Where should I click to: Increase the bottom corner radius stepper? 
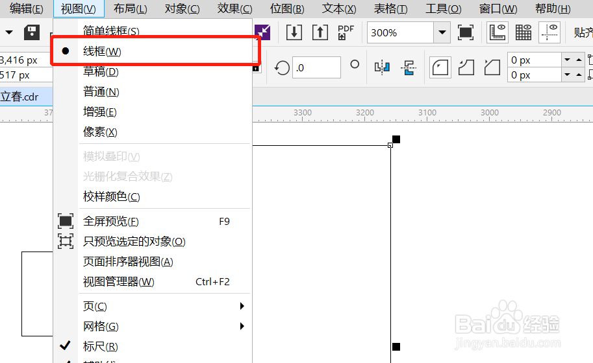click(579, 75)
